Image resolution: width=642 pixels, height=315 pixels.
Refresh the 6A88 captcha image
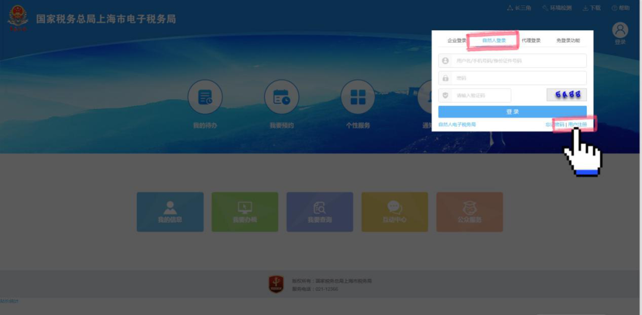[567, 95]
